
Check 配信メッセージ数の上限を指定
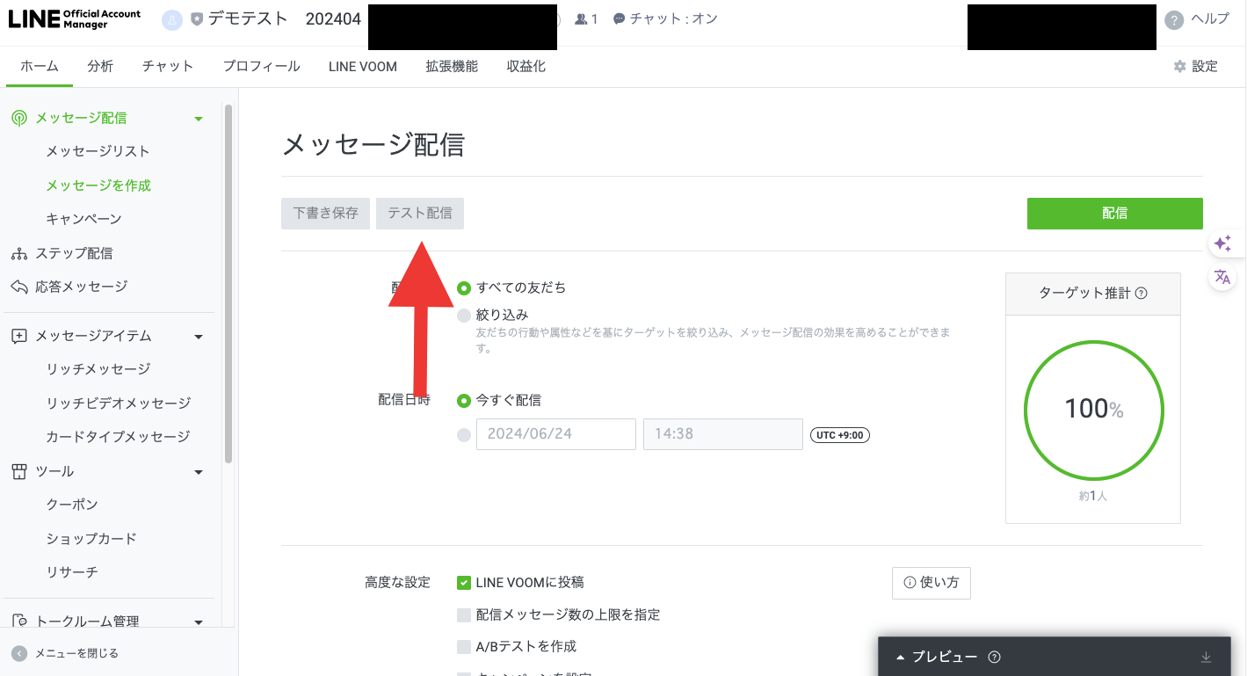point(464,614)
